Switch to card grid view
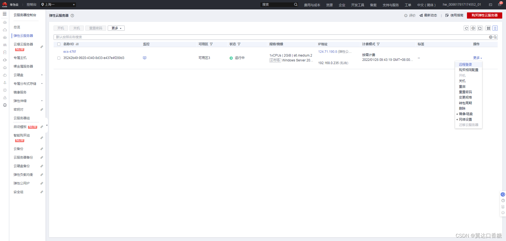 pos(488,28)
